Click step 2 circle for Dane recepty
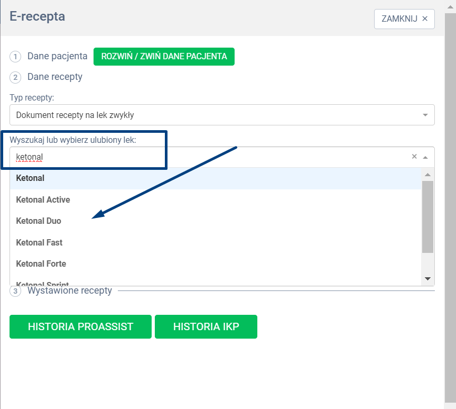 [x=16, y=77]
